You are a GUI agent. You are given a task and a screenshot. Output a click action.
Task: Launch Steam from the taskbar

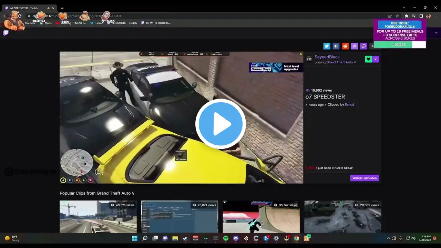pos(185,238)
